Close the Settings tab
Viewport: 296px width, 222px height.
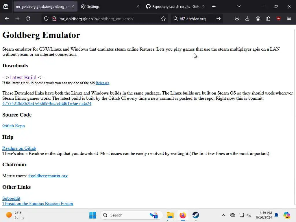pos(138,7)
